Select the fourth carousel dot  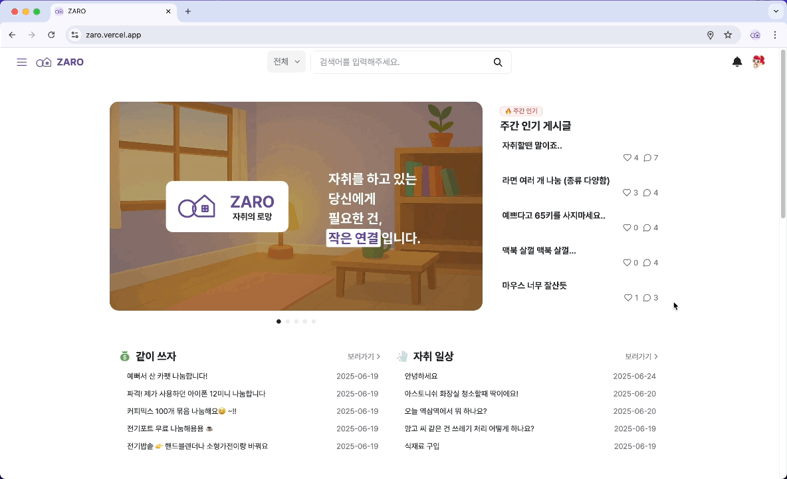click(304, 321)
